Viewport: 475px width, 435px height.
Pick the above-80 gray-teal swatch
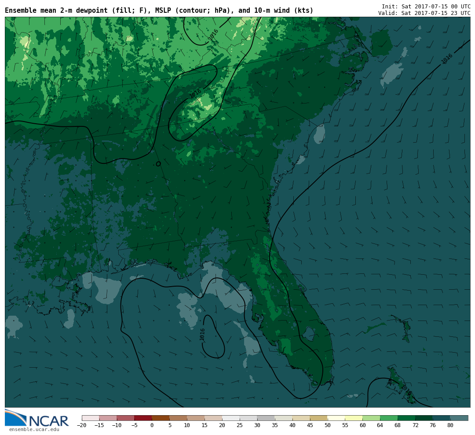coord(459,418)
